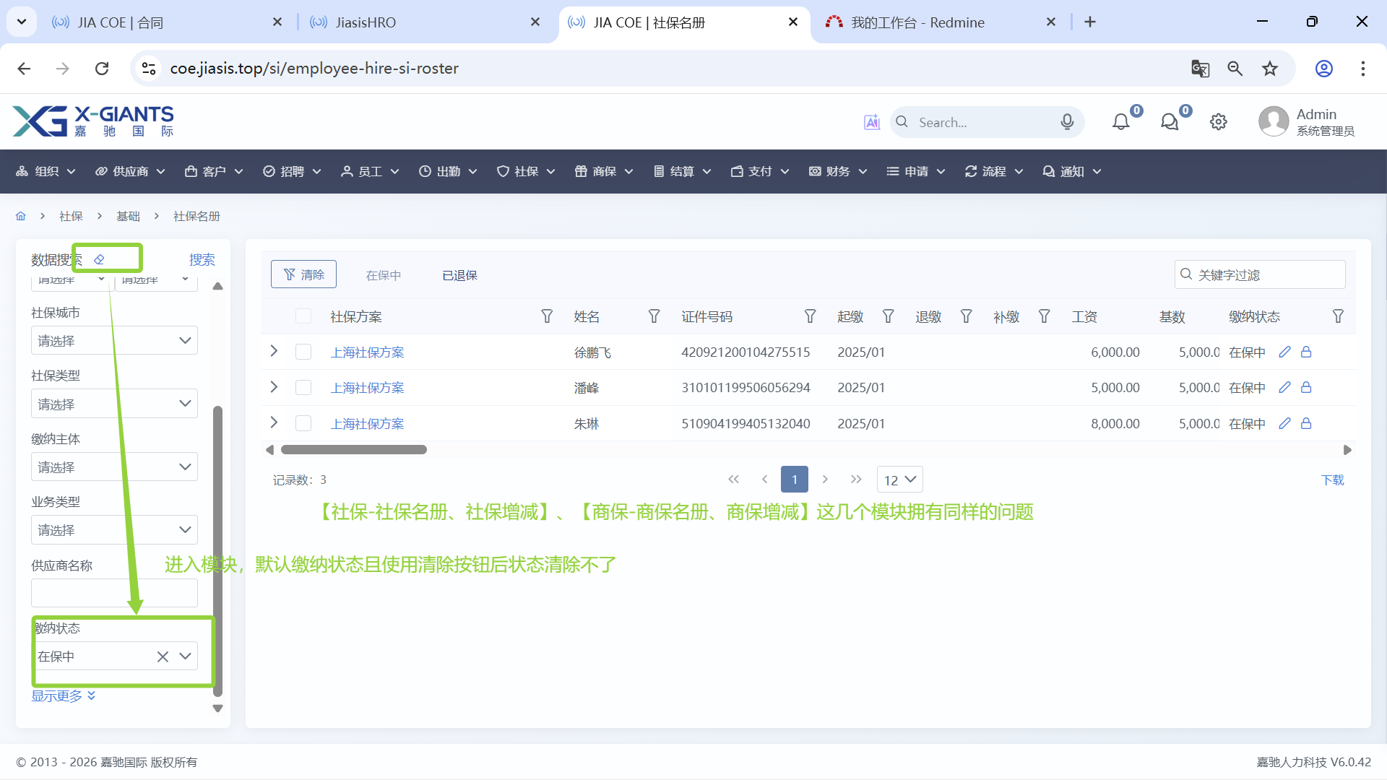Open the notification bell icon
The width and height of the screenshot is (1387, 780).
tap(1120, 122)
